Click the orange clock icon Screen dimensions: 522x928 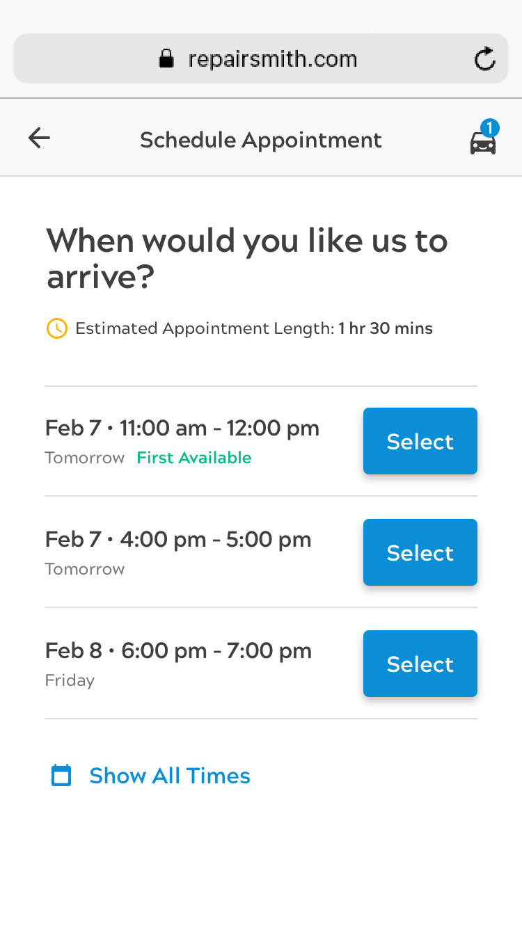pyautogui.click(x=56, y=328)
